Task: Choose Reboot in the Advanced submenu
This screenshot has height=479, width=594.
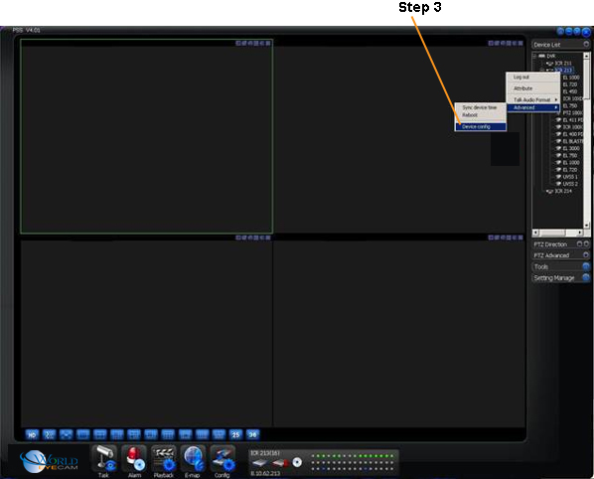Action: pos(481,115)
